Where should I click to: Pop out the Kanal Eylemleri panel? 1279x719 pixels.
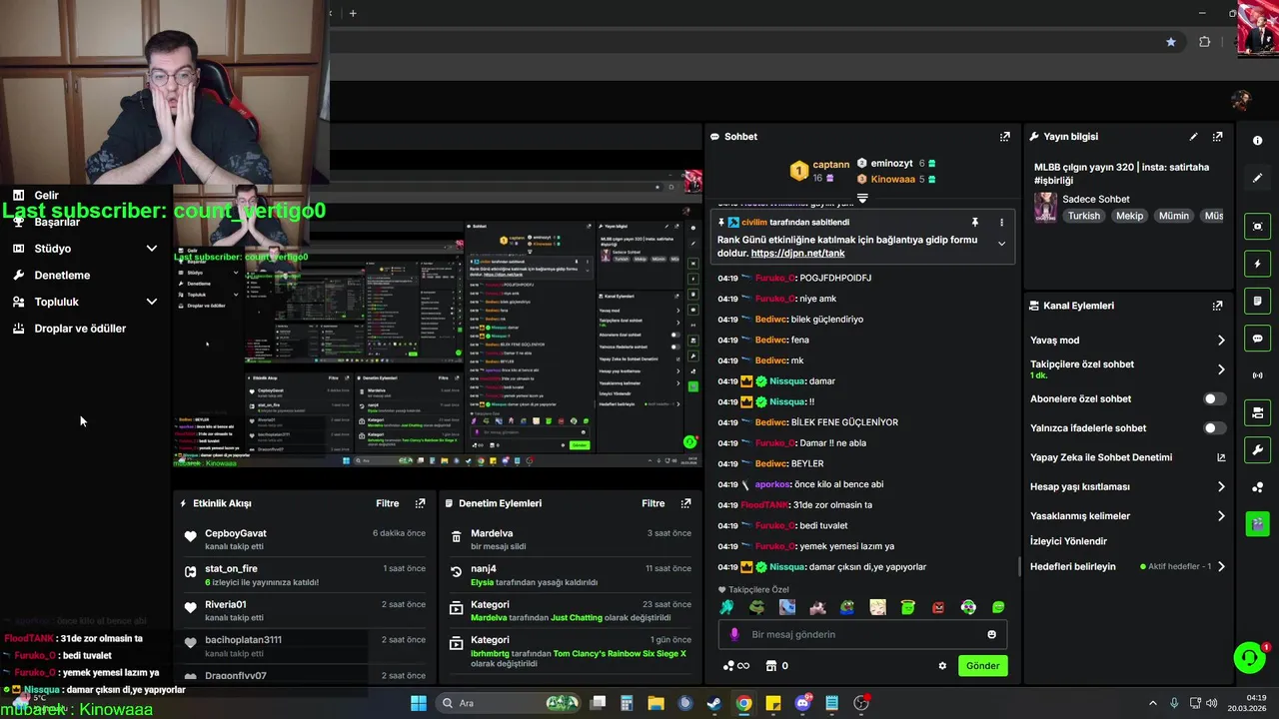coord(1217,306)
